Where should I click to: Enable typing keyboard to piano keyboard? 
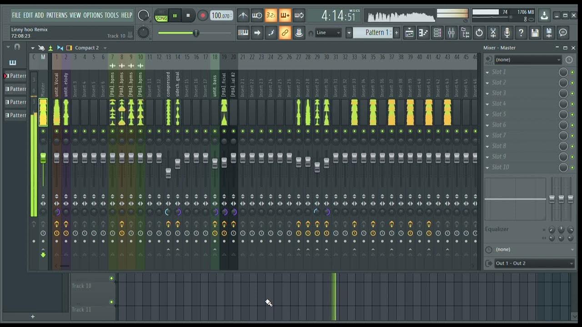click(243, 34)
